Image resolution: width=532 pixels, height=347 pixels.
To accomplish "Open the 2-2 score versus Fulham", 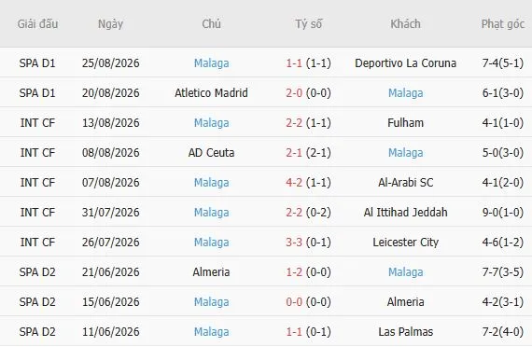I will 294,123.
